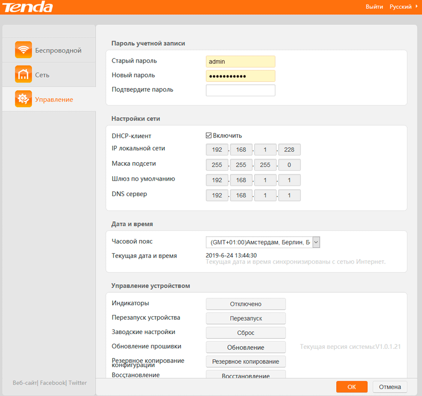Click the Обновление firmware button
This screenshot has height=396, width=422.
tap(246, 347)
